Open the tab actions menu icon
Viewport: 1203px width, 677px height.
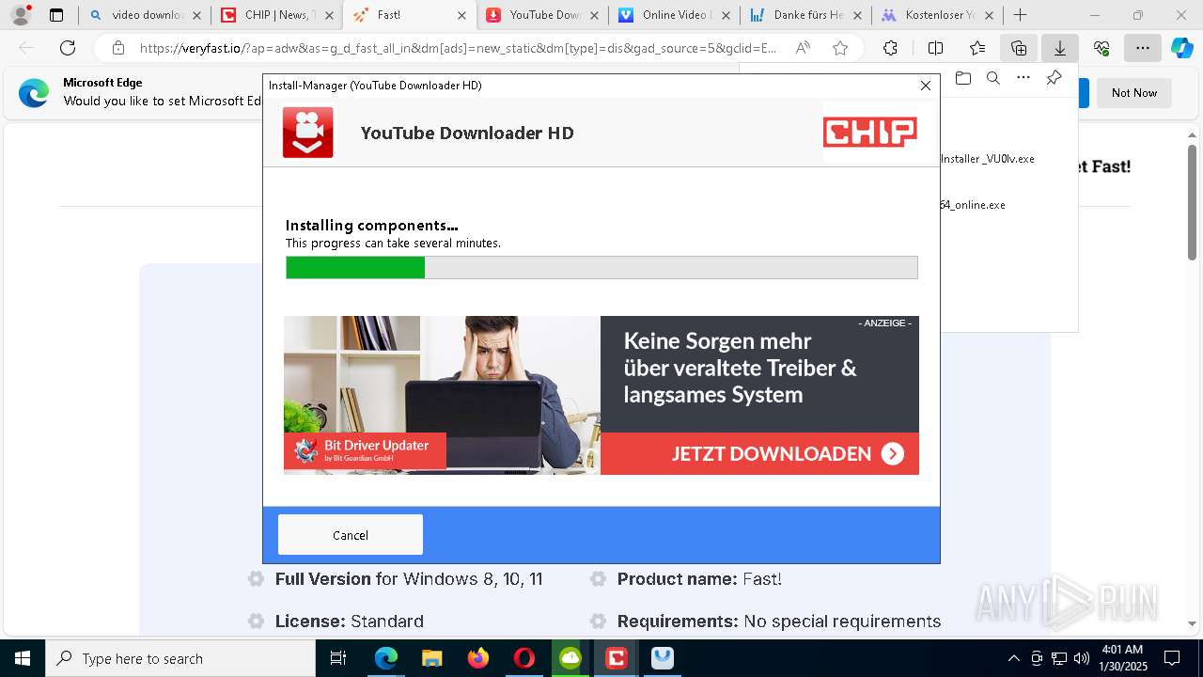[56, 15]
